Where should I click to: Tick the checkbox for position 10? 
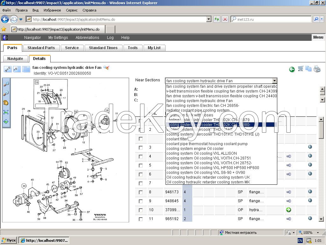[141, 210]
